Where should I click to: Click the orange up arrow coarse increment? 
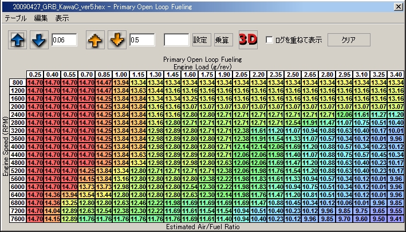coord(94,40)
